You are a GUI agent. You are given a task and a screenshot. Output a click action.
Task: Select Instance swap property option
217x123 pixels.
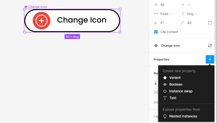coord(181,91)
